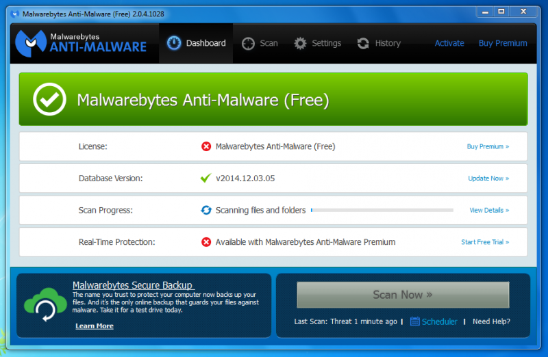The image size is (548, 357).
Task: Open the Scheduler link
Action: 439,321
